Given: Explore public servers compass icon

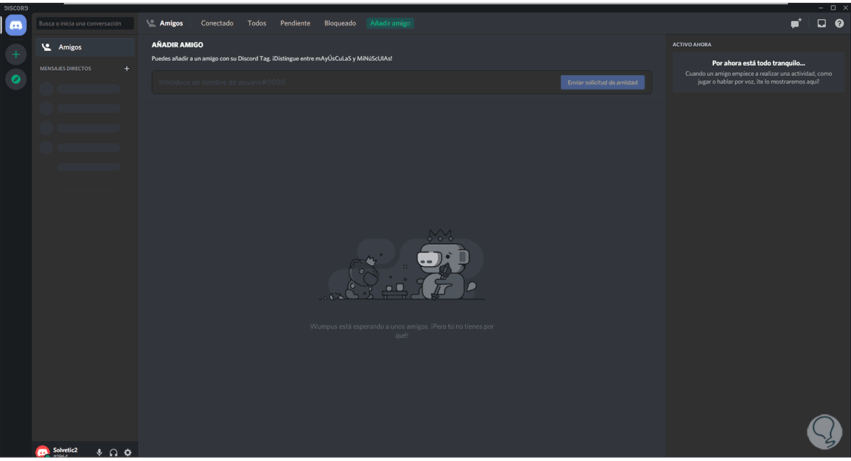Looking at the screenshot, I should click(x=16, y=79).
